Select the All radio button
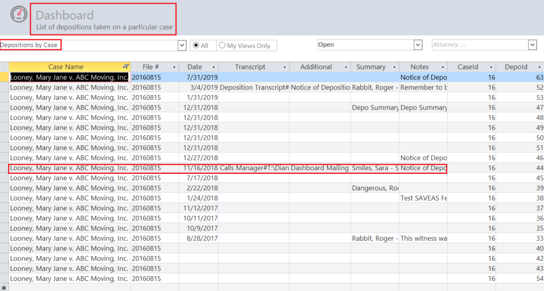Screen dimensions: 544x291 [x=196, y=46]
